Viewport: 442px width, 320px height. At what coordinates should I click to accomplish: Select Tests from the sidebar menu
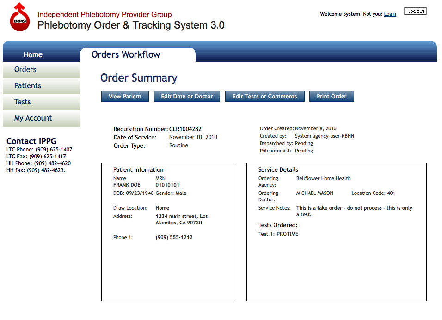click(x=23, y=102)
